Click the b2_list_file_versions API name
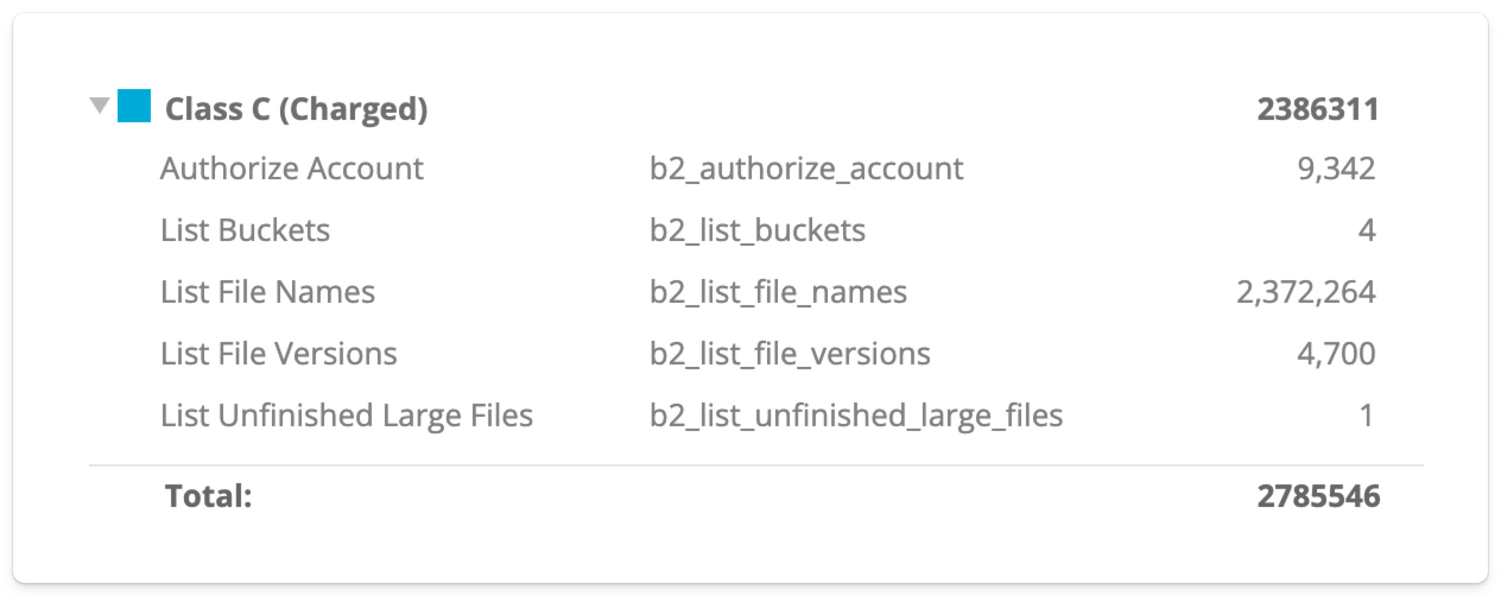 coord(790,354)
